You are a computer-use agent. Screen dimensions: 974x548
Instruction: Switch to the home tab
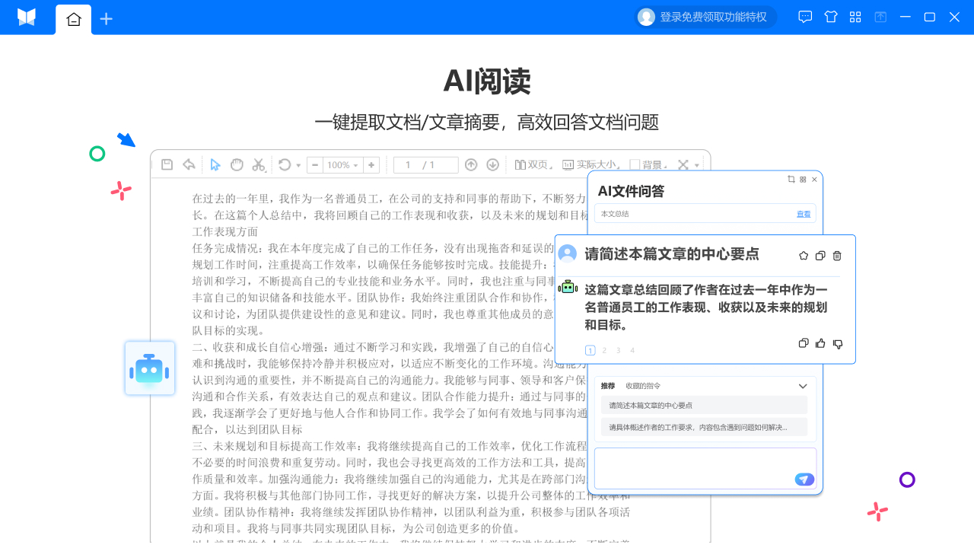(x=74, y=19)
